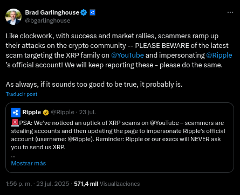Viewport: 240px width, 195px height.
Task: Click the blue verified badge beside Brad Garlinghouse
Action: (x=84, y=12)
